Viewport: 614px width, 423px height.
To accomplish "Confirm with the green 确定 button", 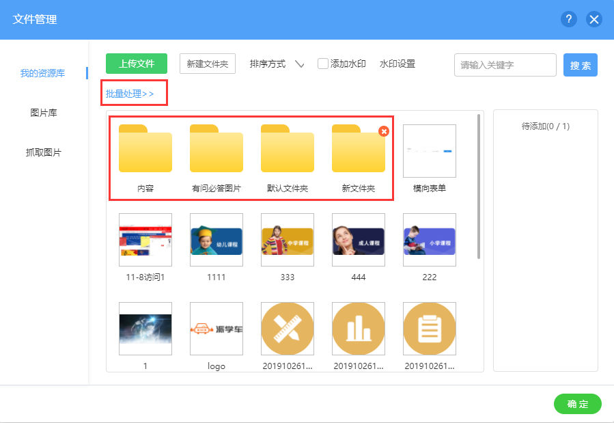I will pos(578,404).
